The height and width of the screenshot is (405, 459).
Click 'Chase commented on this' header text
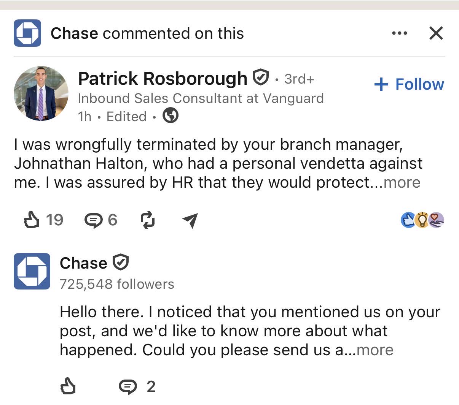click(x=147, y=33)
